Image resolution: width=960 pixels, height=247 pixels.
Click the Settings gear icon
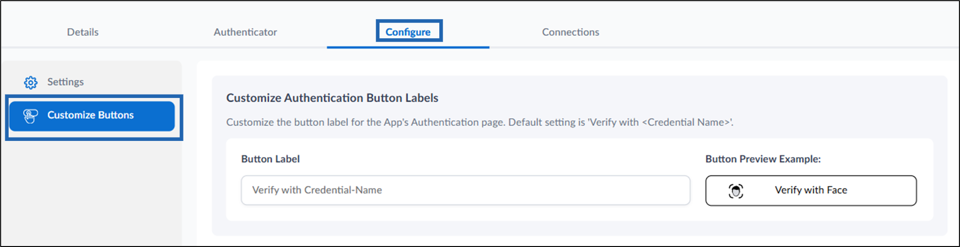pyautogui.click(x=31, y=82)
